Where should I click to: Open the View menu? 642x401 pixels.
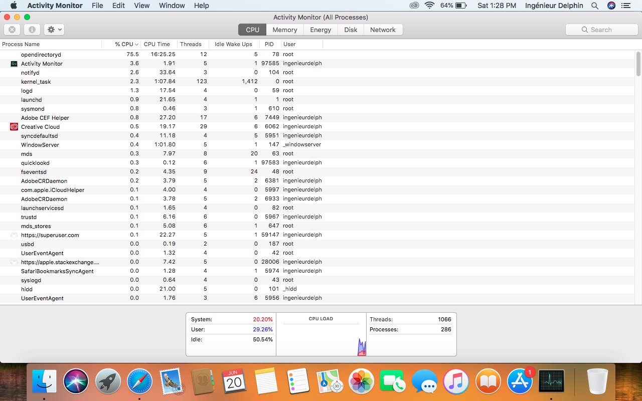pos(142,6)
